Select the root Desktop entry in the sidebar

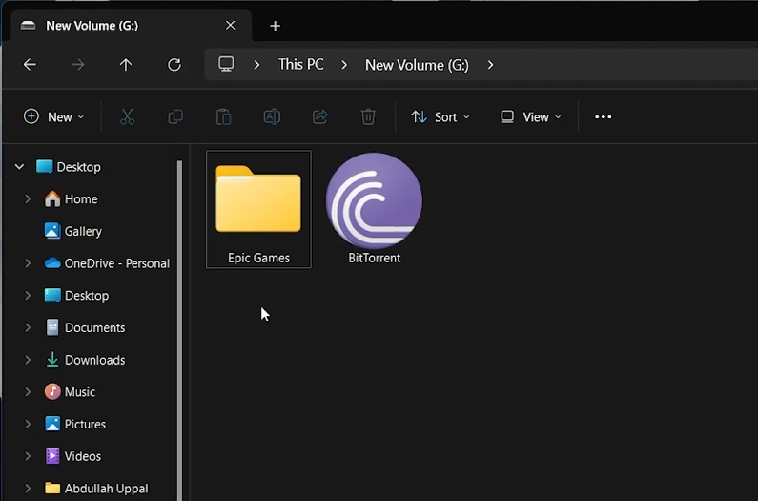pyautogui.click(x=69, y=167)
